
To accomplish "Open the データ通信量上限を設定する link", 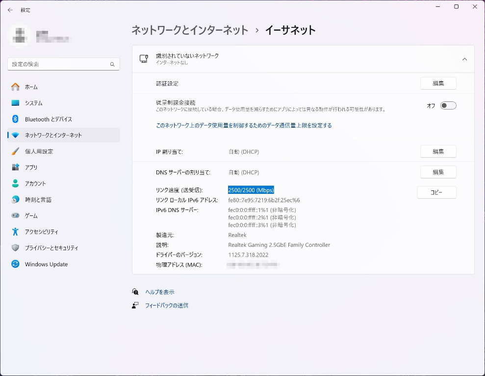I will click(x=244, y=125).
